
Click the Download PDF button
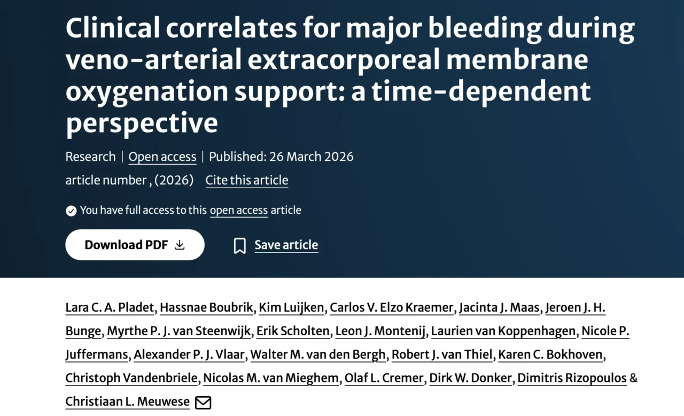click(x=135, y=244)
